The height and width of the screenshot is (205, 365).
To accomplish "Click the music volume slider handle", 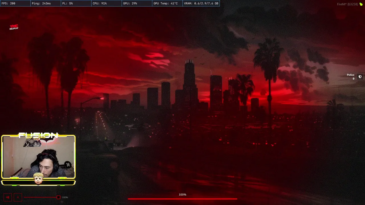I will [x=58, y=197].
